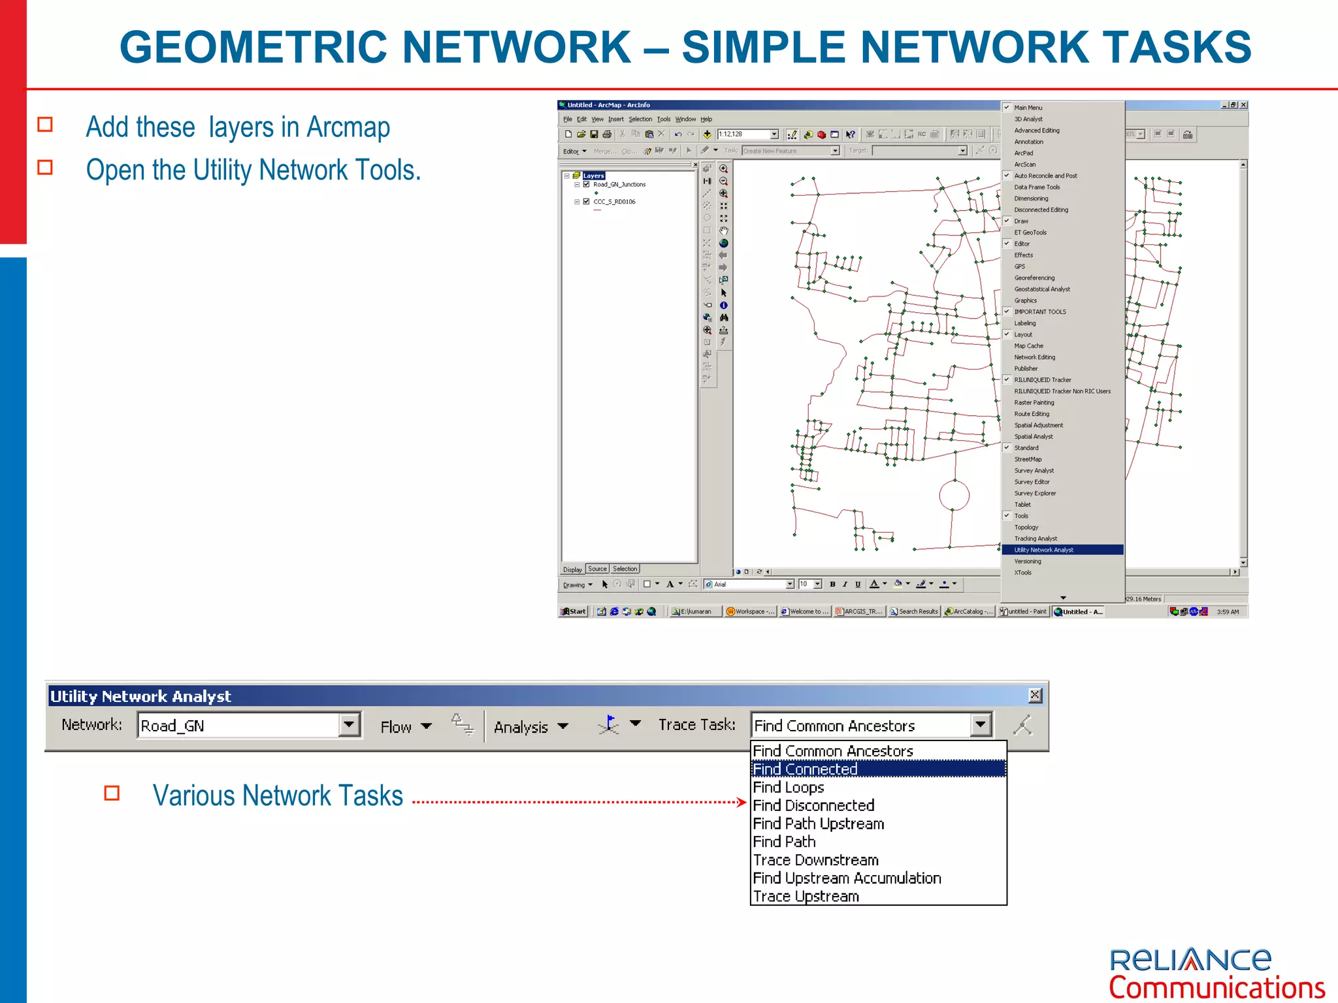Open the Trace Task combo box arrow
This screenshot has height=1003, width=1338.
tap(980, 725)
